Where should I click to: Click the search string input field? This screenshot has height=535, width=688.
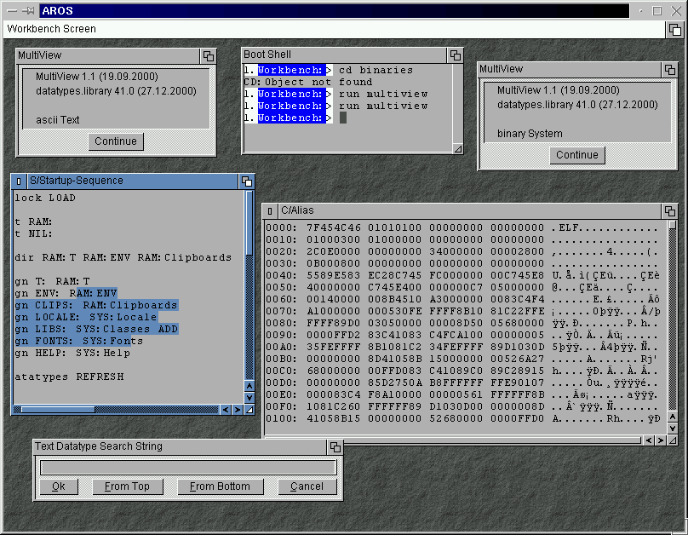188,468
